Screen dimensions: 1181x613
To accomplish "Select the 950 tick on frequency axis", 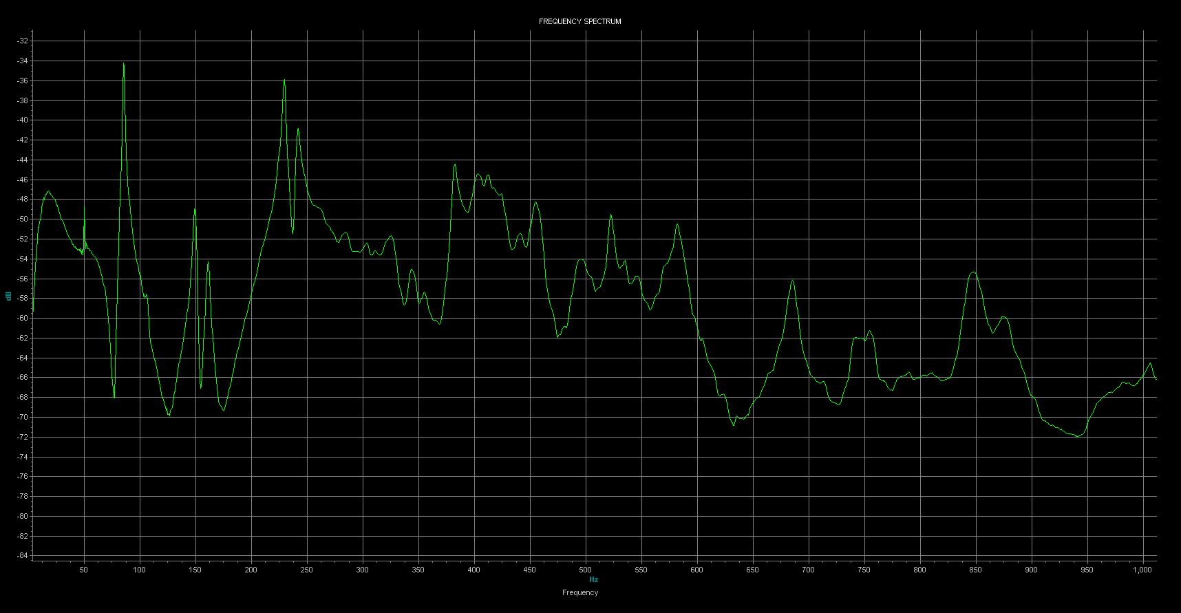I will point(1087,570).
